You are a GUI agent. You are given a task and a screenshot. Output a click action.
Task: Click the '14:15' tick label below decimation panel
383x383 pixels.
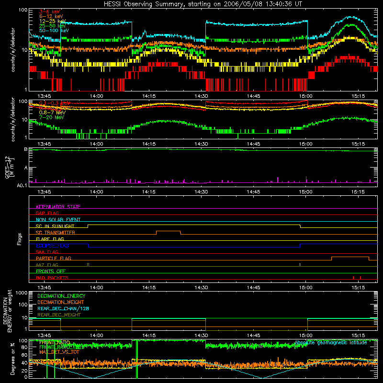149,335
